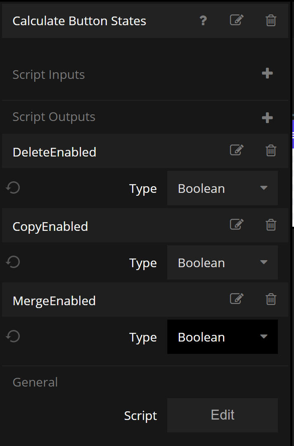Reset the CopyEnabled type to default

coord(13,262)
